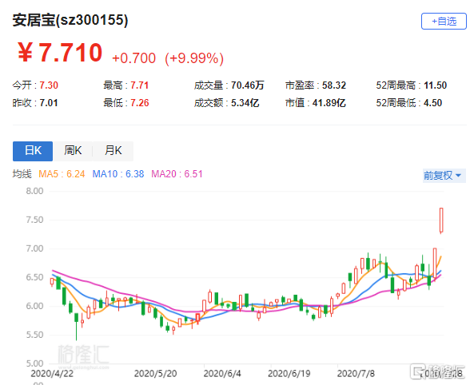Switch to the 周K weekly chart tab

click(x=73, y=151)
